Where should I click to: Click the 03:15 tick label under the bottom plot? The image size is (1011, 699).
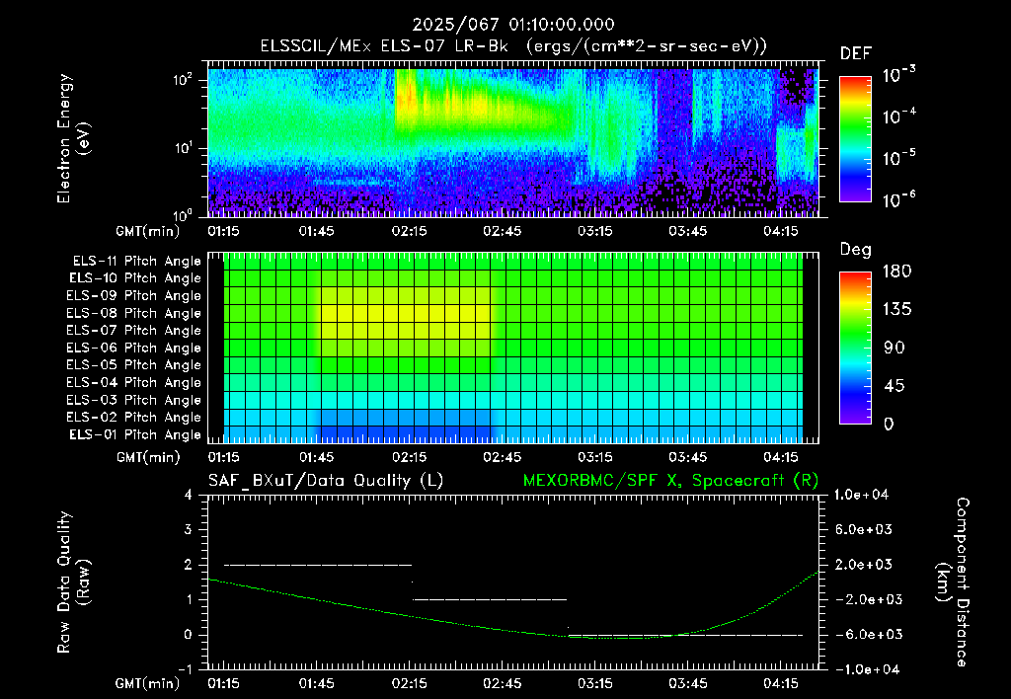click(595, 683)
